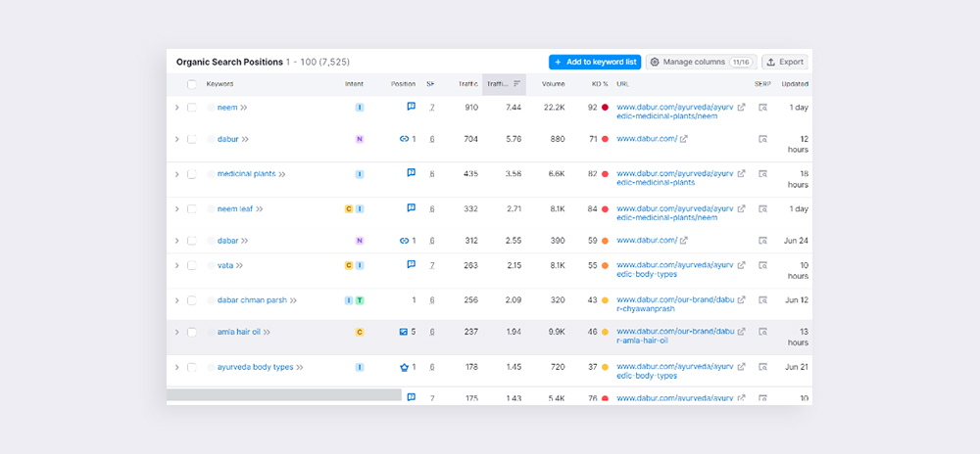Check the dabar chman parsh row checkbox
The image size is (980, 454).
tap(192, 300)
